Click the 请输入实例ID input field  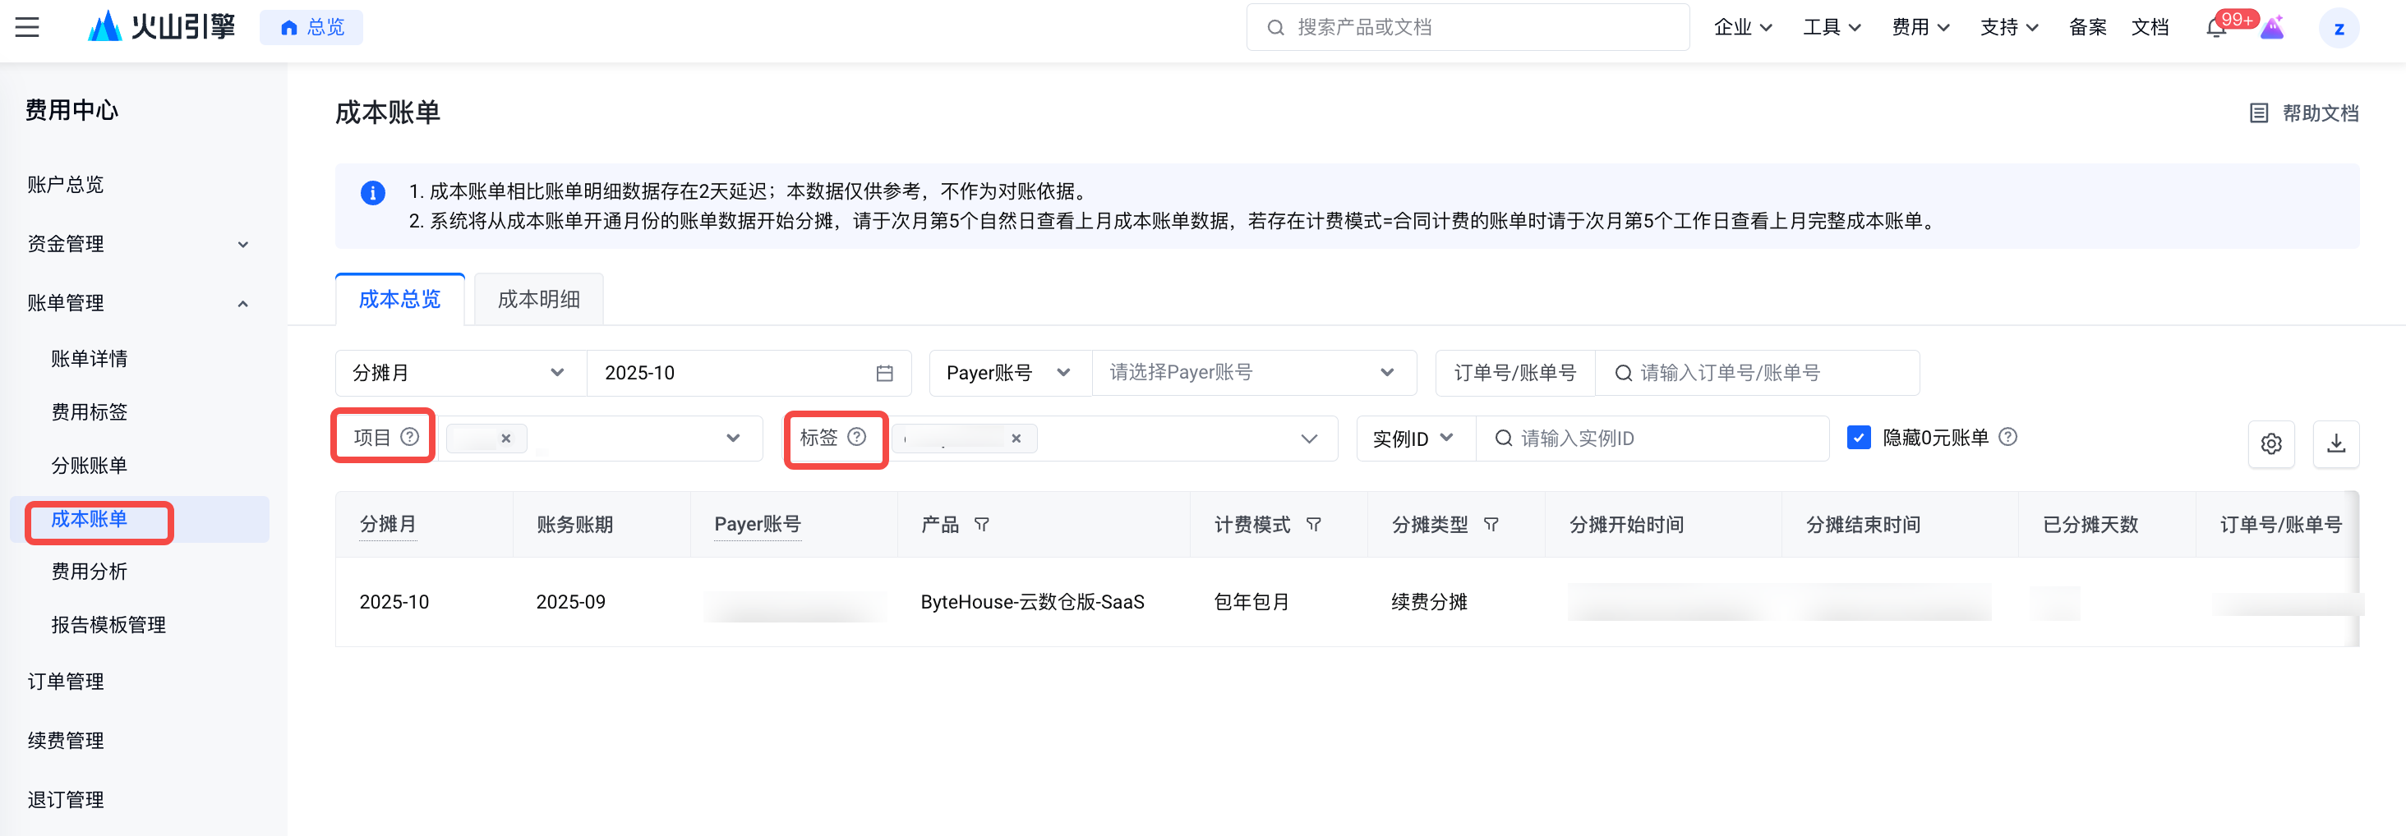coord(1652,439)
